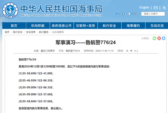Open the 互联网+政务 menu
Image resolution: width=168 pixels, height=113 pixels.
pos(86,26)
